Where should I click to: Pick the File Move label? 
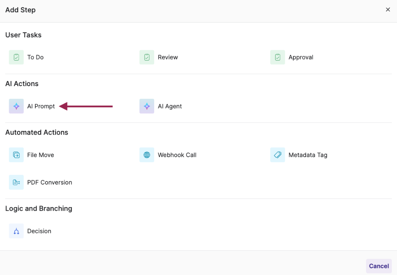click(x=41, y=155)
